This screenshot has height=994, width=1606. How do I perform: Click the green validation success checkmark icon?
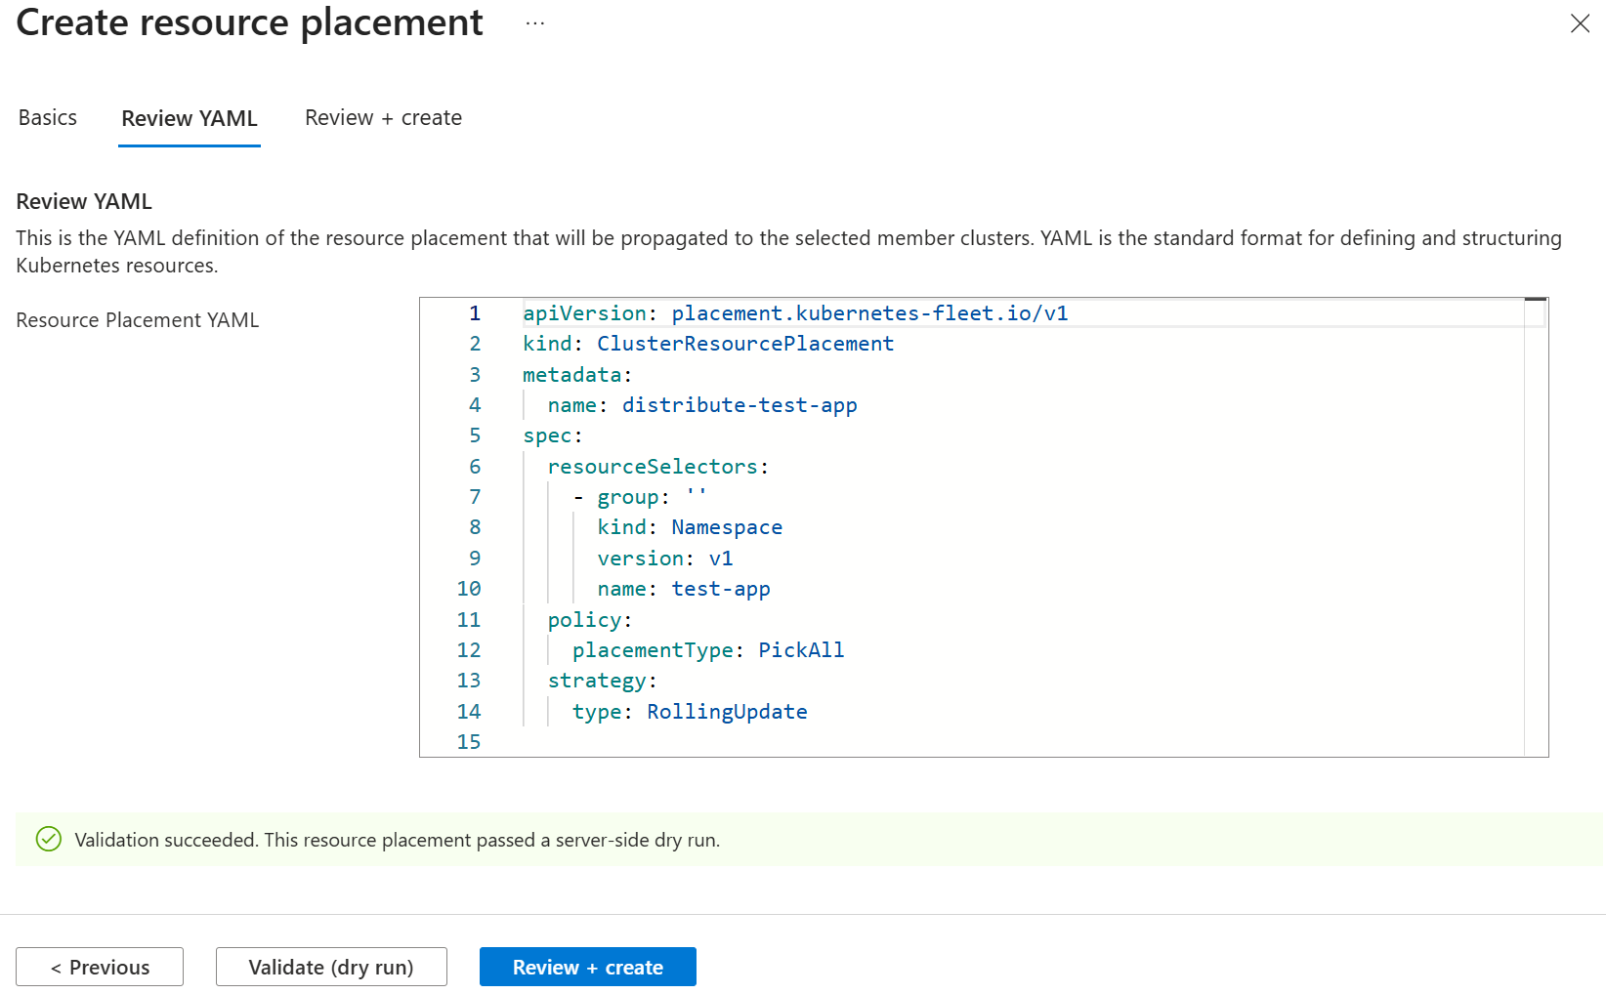coord(49,839)
